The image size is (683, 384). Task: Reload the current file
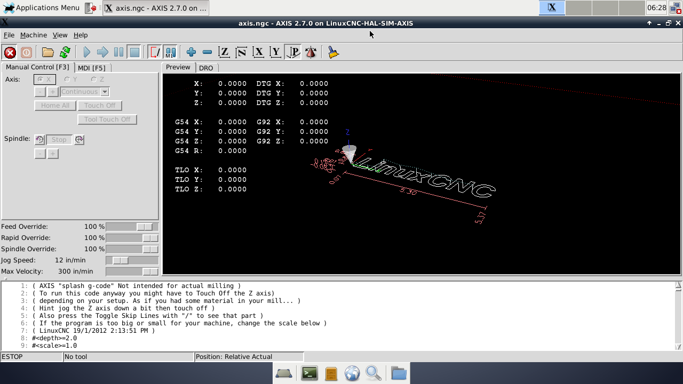click(x=65, y=52)
